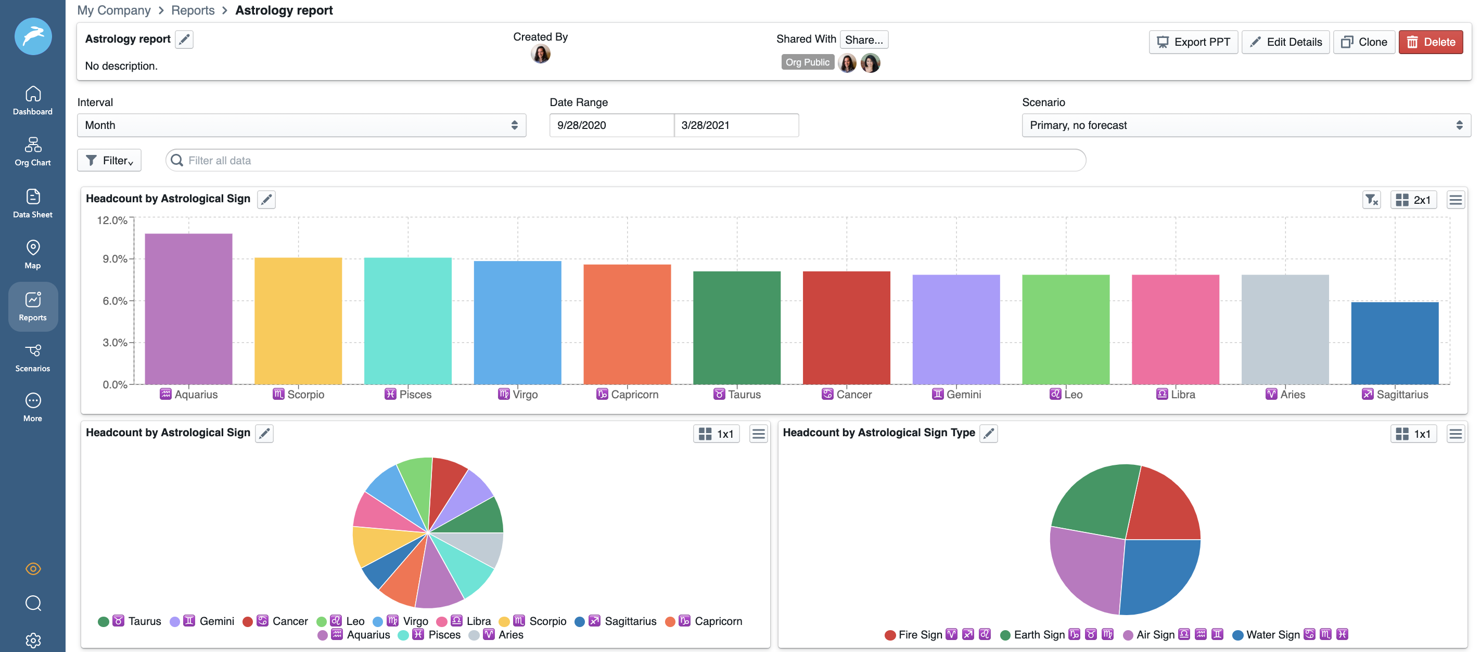The width and height of the screenshot is (1481, 652).
Task: Expand the Filter dropdown
Action: coord(109,160)
